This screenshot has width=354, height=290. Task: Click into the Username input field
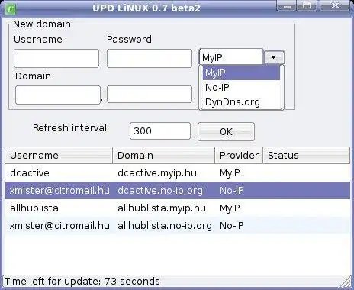[x=56, y=59]
